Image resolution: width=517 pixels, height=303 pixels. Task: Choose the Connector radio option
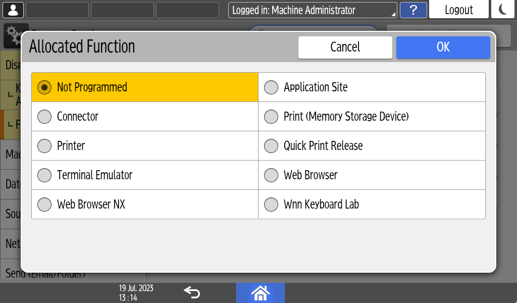click(45, 117)
